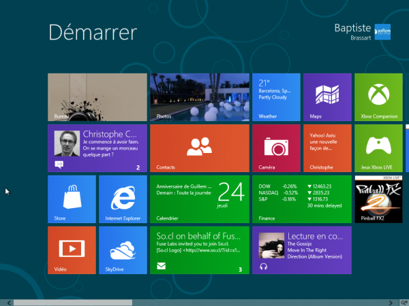Open Christophe's messaging tile
This screenshot has width=409, height=306.
coord(97,148)
